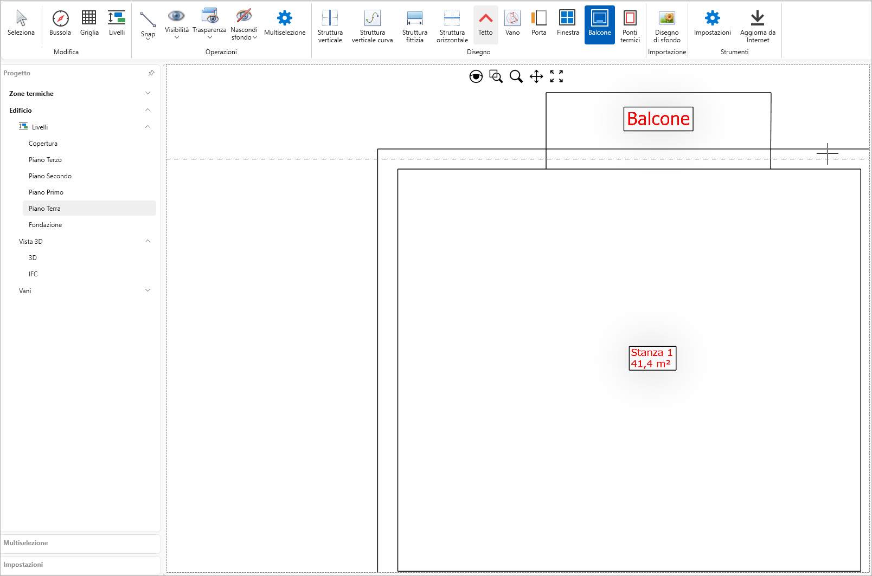Viewport: 872px width, 576px height.
Task: Select the Finestra window tool
Action: (x=567, y=23)
